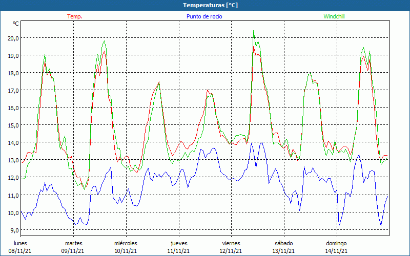Click the '16,0' y-axis value
The width and height of the screenshot is (410, 256).
(x=14, y=108)
